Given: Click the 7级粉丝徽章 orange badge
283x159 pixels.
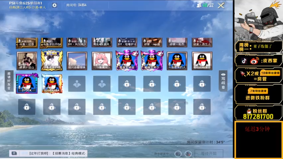Looking at the screenshot, I should (258, 91).
